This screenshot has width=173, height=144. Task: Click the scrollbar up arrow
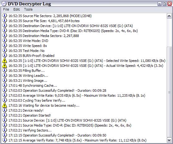(x=169, y=16)
